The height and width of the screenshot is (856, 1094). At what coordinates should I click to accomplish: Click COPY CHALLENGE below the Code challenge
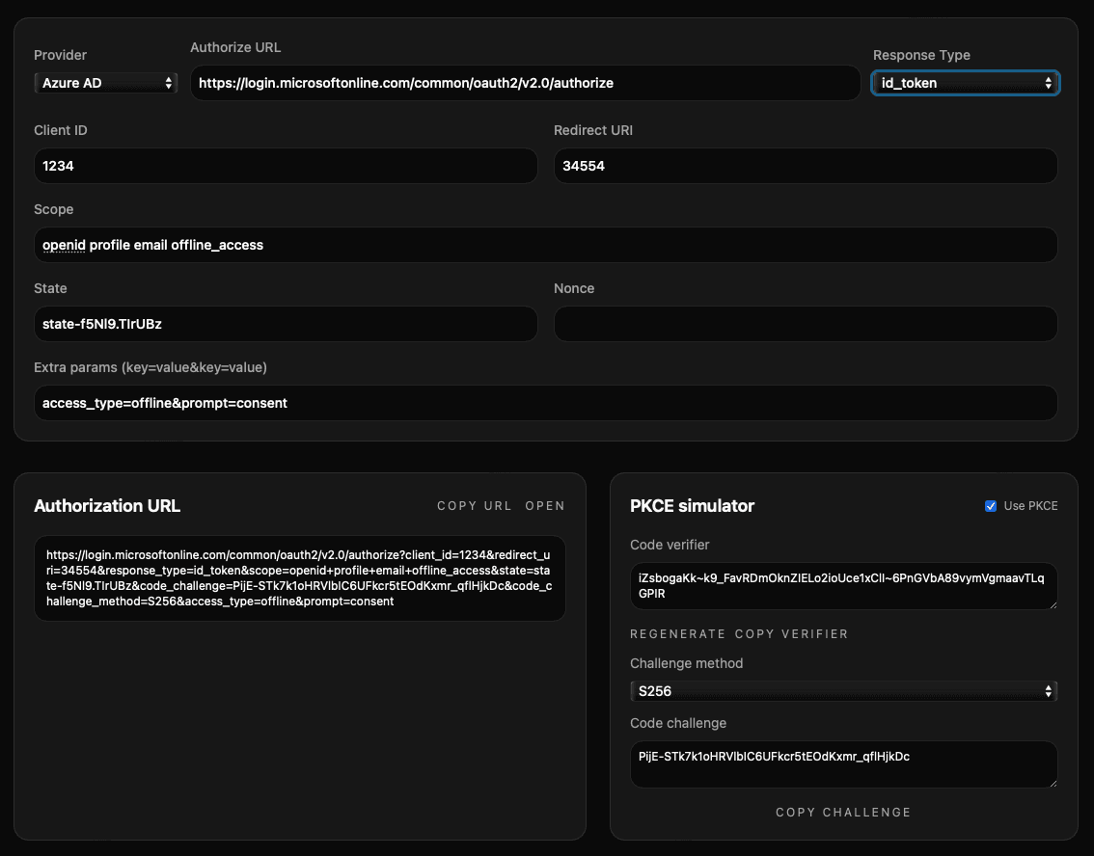(843, 812)
